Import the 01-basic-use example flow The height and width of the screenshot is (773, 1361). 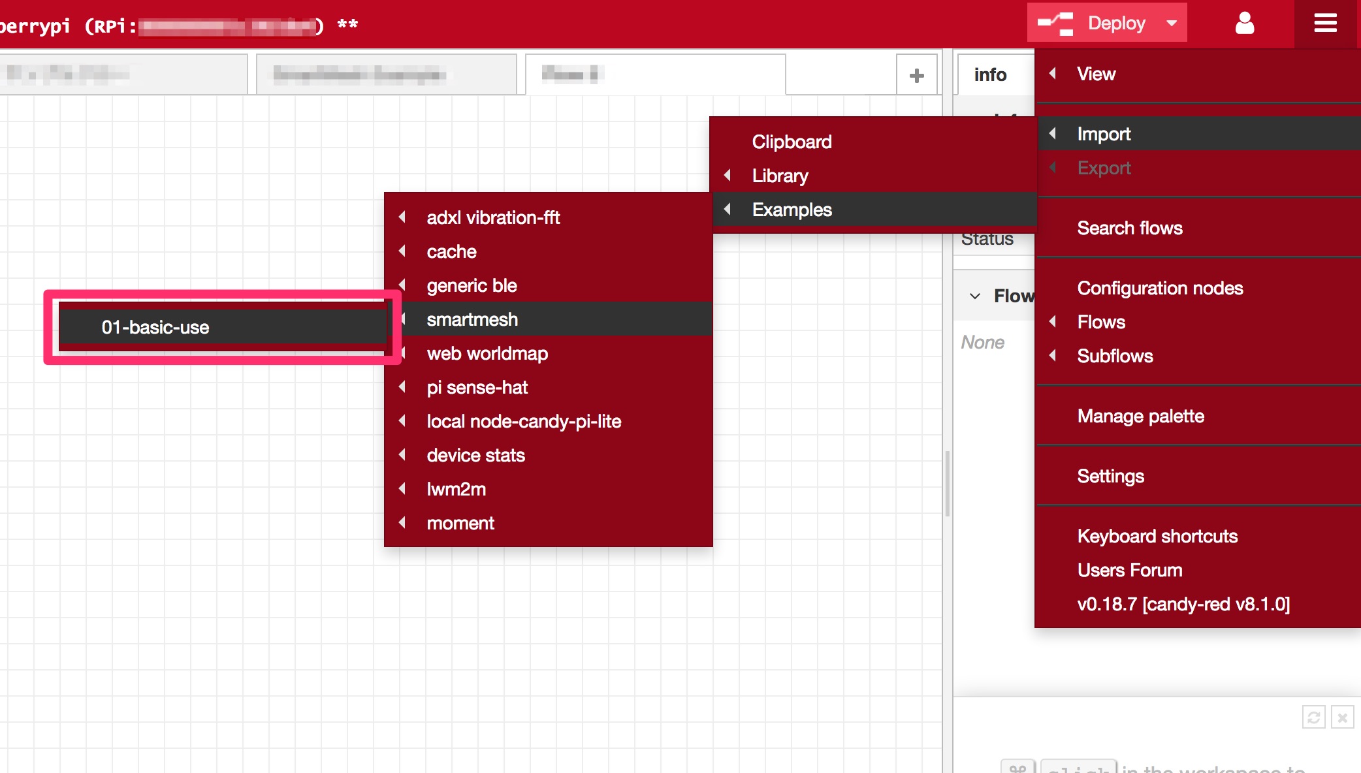[x=223, y=327]
